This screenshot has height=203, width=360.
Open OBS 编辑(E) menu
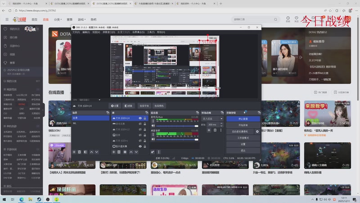[86, 32]
